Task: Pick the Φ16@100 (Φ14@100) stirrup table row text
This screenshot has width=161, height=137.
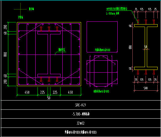Action: click(x=80, y=132)
